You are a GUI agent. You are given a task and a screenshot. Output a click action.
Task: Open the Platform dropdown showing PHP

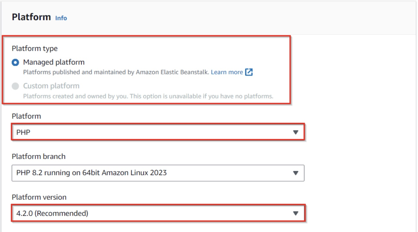158,132
